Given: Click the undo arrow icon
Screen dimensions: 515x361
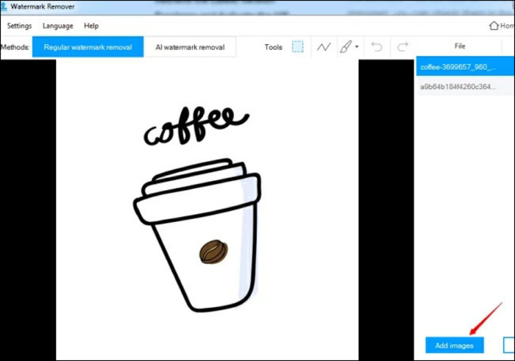Looking at the screenshot, I should tap(377, 46).
